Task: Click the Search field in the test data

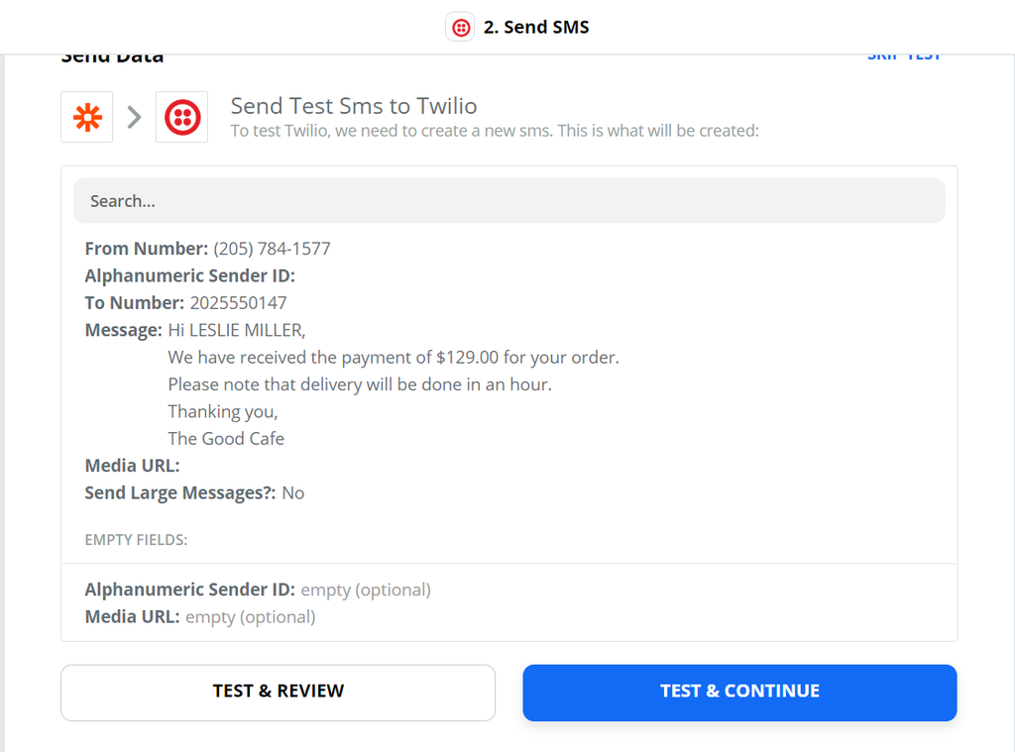Action: [x=508, y=201]
